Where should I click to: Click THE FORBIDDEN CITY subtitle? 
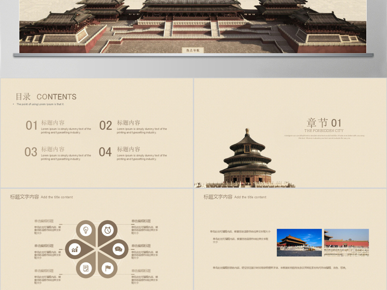tap(324, 131)
